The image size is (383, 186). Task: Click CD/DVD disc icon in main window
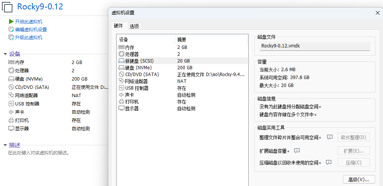11,87
